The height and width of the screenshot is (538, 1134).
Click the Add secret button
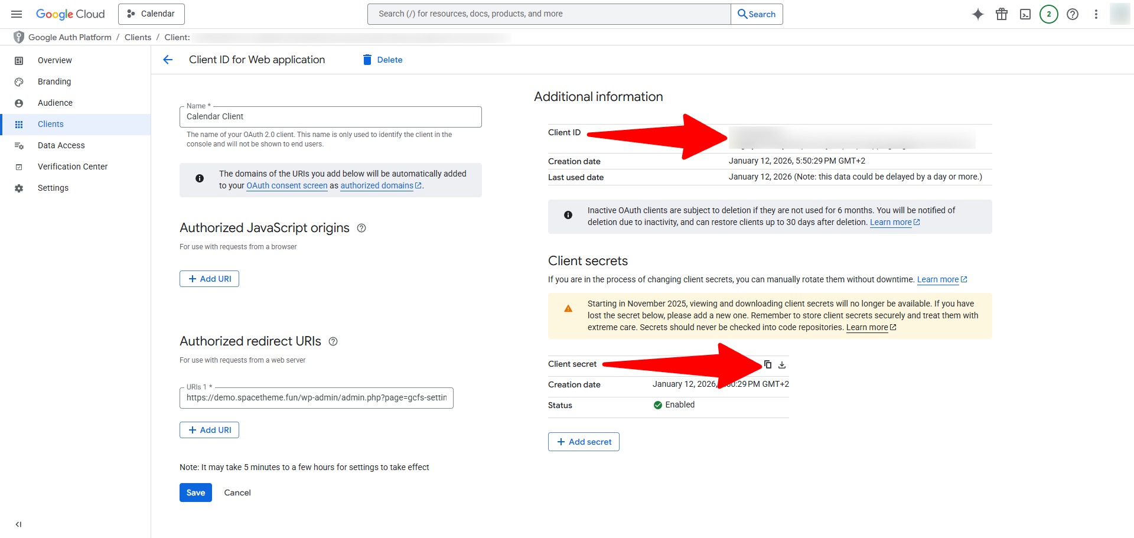coord(584,442)
